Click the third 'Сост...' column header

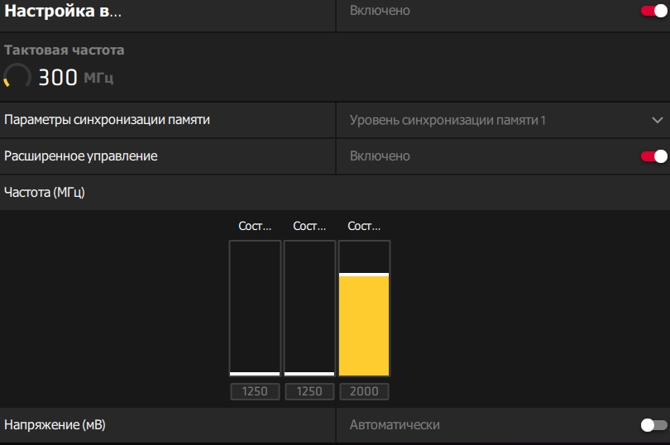click(x=364, y=226)
